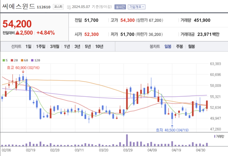This screenshot has width=228, height=156.
Task: Click the tallest volume bar near 03/29
Action: (x=127, y=140)
